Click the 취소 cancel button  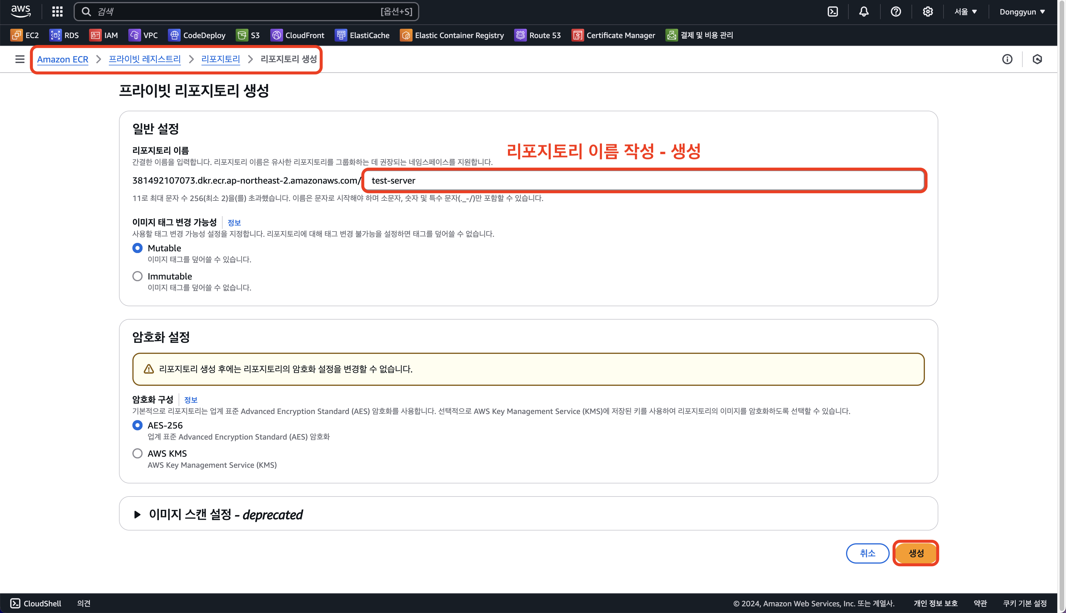868,553
